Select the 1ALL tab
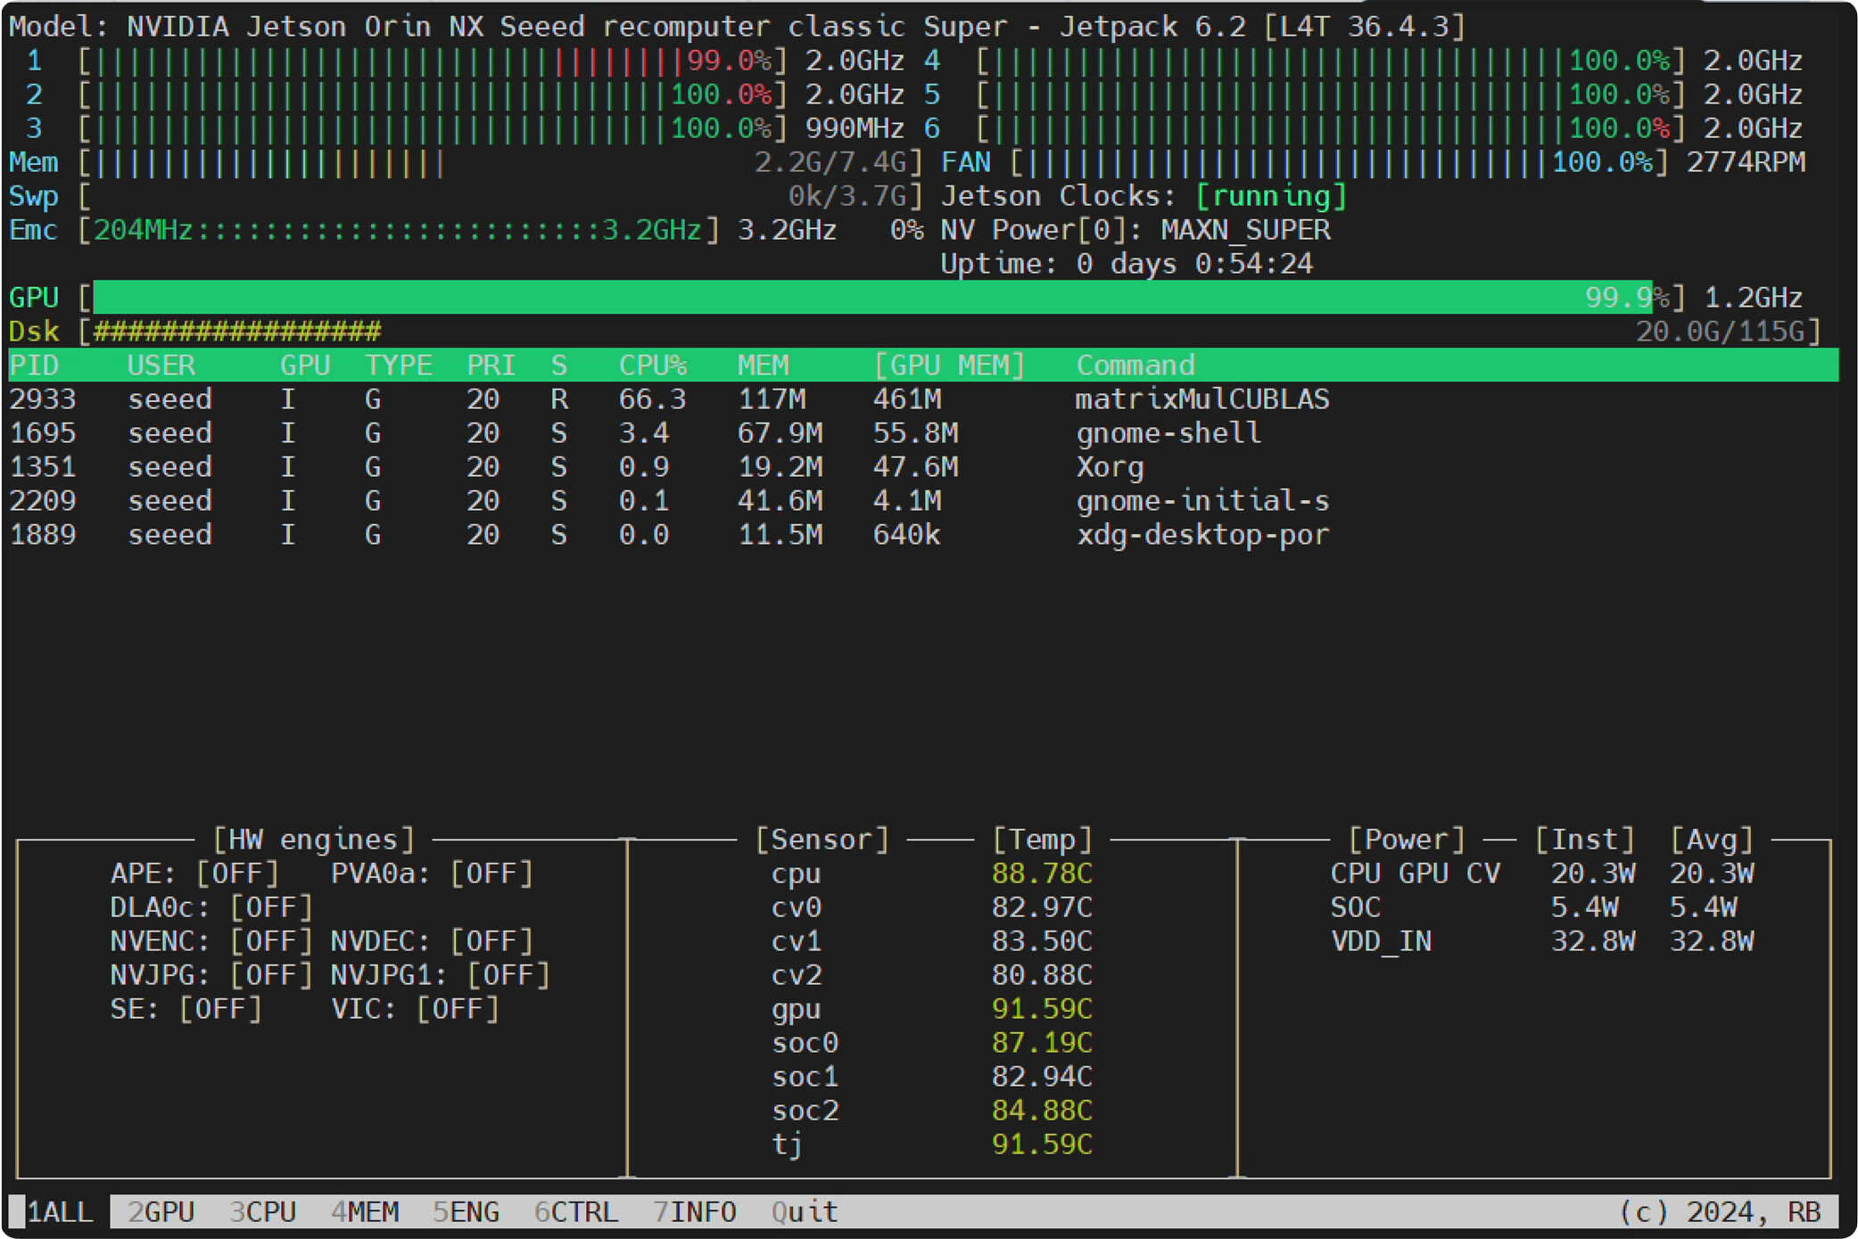This screenshot has height=1239, width=1858. [59, 1212]
